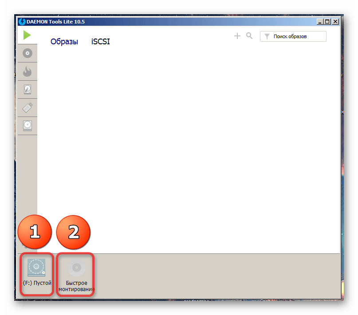Click the filter funnel icon in search box

click(x=267, y=36)
